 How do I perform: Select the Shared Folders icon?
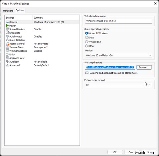[7, 29]
